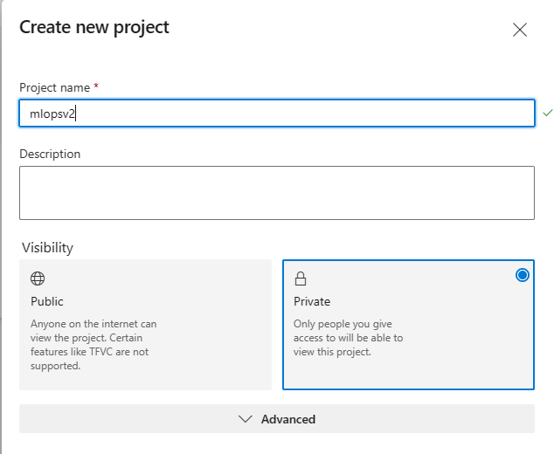Viewport: 554px width, 454px height.
Task: Click the Private access explanation text
Action: (348, 338)
